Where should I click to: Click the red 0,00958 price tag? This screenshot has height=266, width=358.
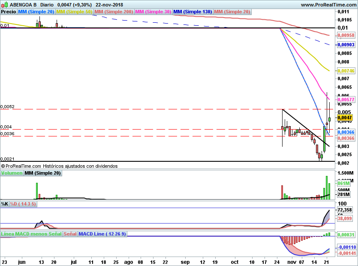(345, 35)
